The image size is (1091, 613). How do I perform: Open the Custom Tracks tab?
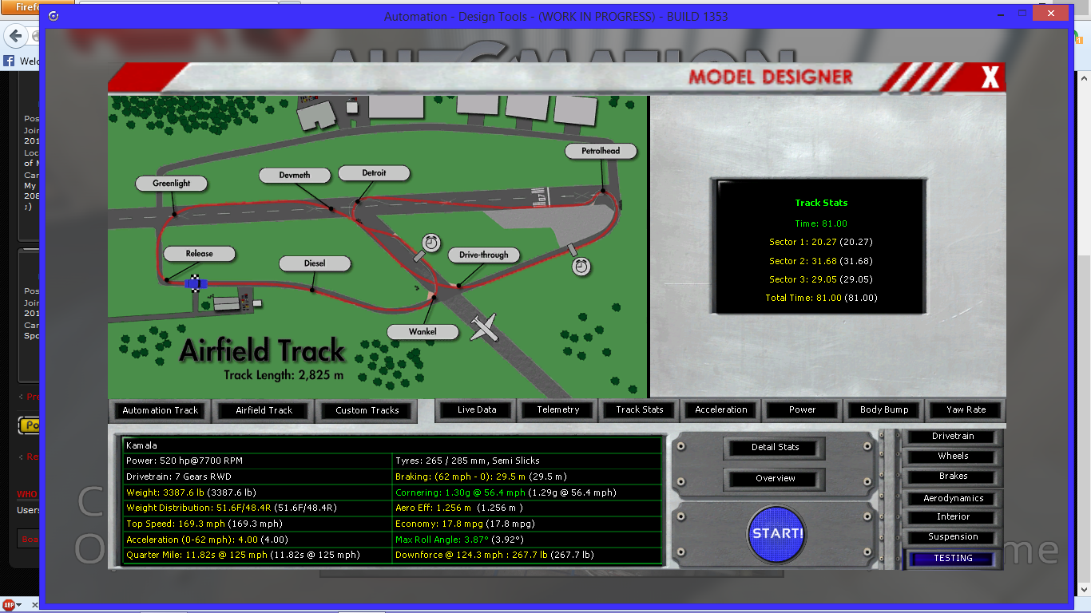coord(367,410)
